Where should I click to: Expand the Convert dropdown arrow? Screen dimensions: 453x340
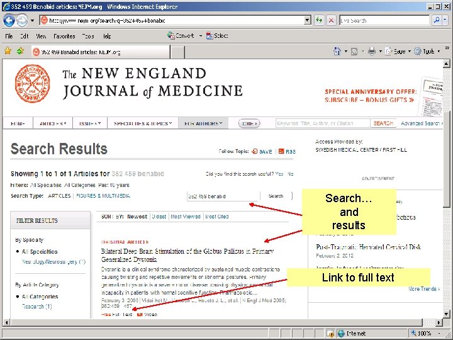(201, 36)
